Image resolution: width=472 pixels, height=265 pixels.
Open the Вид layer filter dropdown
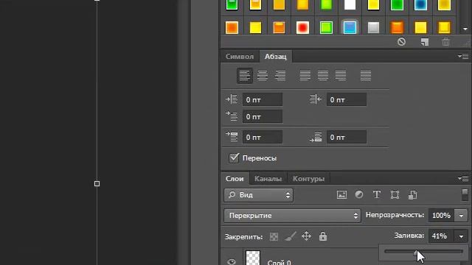pos(258,195)
